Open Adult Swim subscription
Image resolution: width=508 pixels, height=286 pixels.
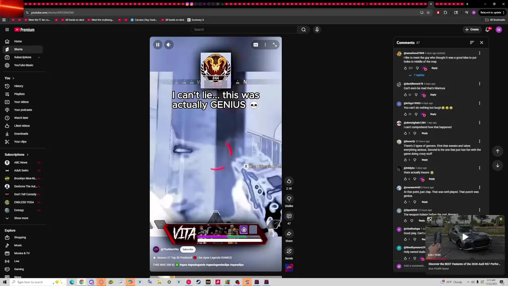click(23, 170)
